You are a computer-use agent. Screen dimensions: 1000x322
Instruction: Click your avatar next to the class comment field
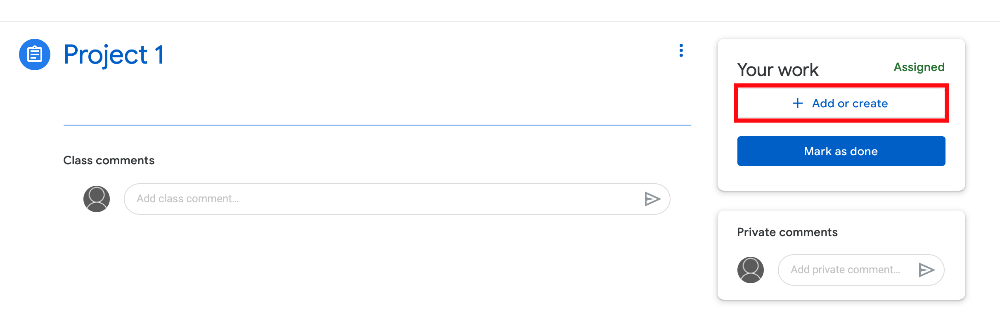point(97,199)
